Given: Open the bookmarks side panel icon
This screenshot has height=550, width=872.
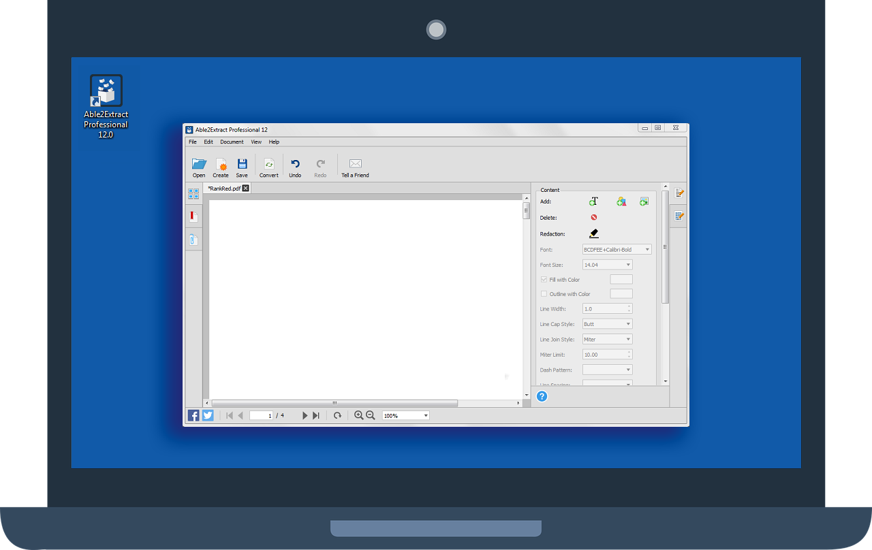Looking at the screenshot, I should pyautogui.click(x=193, y=216).
